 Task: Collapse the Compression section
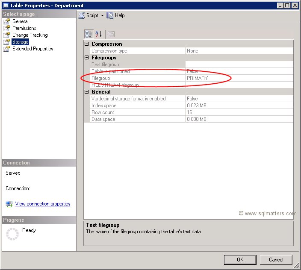point(87,44)
